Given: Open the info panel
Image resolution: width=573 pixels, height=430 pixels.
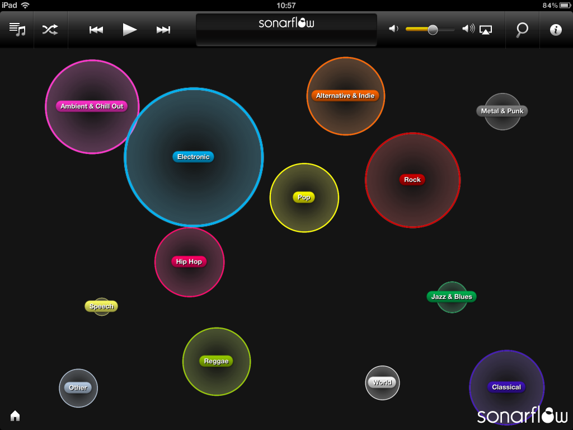Looking at the screenshot, I should click(556, 30).
